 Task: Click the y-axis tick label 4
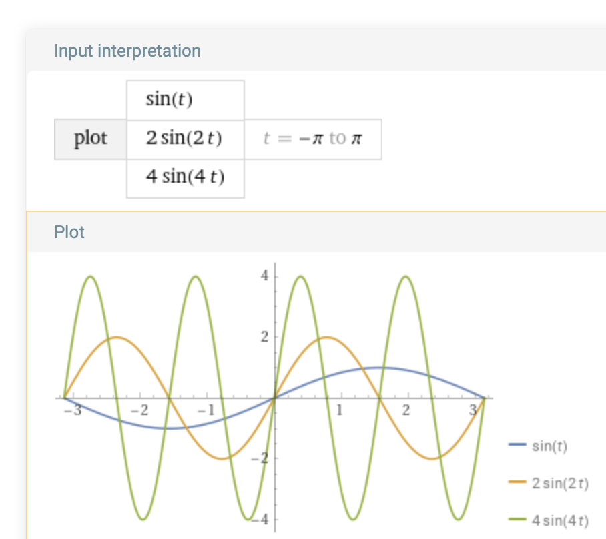tap(264, 276)
